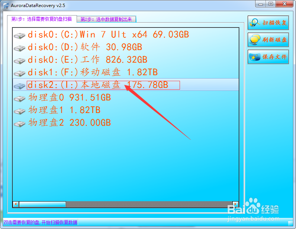The image size is (296, 229).
Task: Maximize the AuroraDataRecovery window
Action: (271, 4)
